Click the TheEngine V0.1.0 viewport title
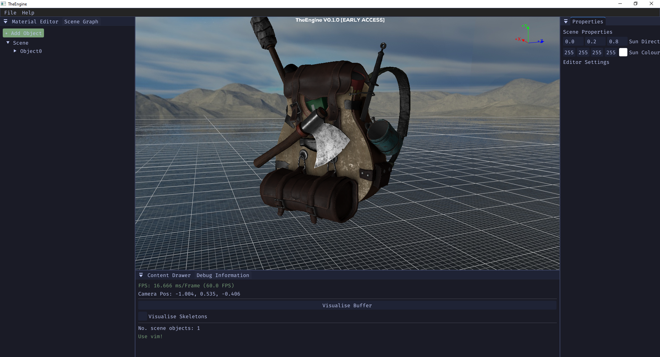Image resolution: width=660 pixels, height=357 pixels. coord(340,20)
